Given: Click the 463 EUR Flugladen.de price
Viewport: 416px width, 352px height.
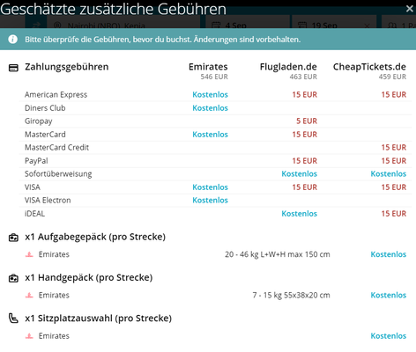Looking at the screenshot, I should pos(303,77).
